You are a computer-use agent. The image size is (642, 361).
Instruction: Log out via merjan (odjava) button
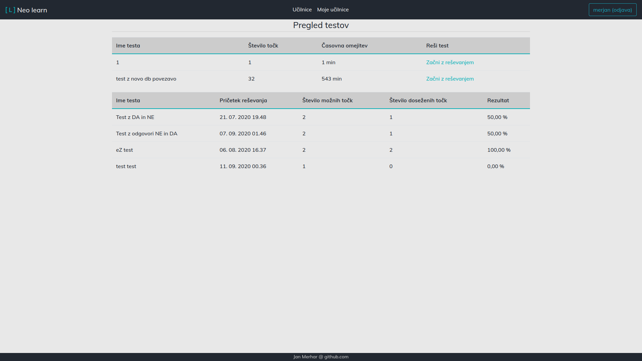[x=612, y=10]
